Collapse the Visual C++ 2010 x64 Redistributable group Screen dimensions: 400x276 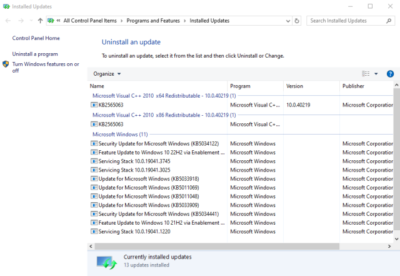pyautogui.click(x=164, y=96)
